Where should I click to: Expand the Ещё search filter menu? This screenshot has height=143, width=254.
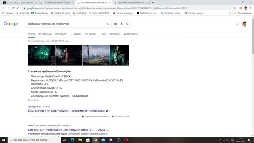pyautogui.click(x=102, y=34)
